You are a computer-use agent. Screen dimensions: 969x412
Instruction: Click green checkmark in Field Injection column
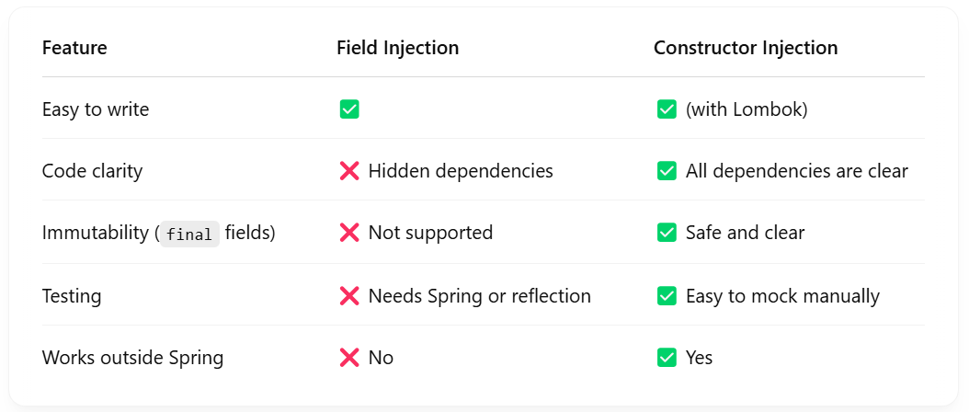[x=349, y=109]
